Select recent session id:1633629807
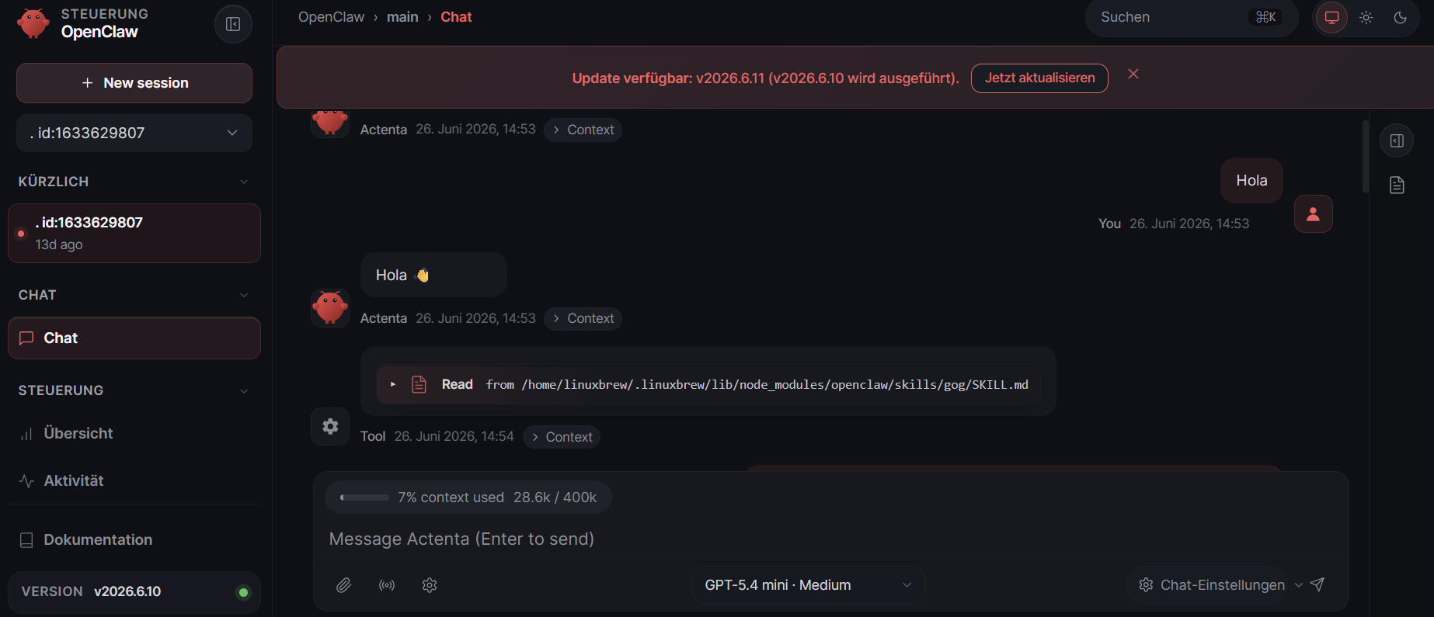Viewport: 1434px width, 617px height. 134,233
